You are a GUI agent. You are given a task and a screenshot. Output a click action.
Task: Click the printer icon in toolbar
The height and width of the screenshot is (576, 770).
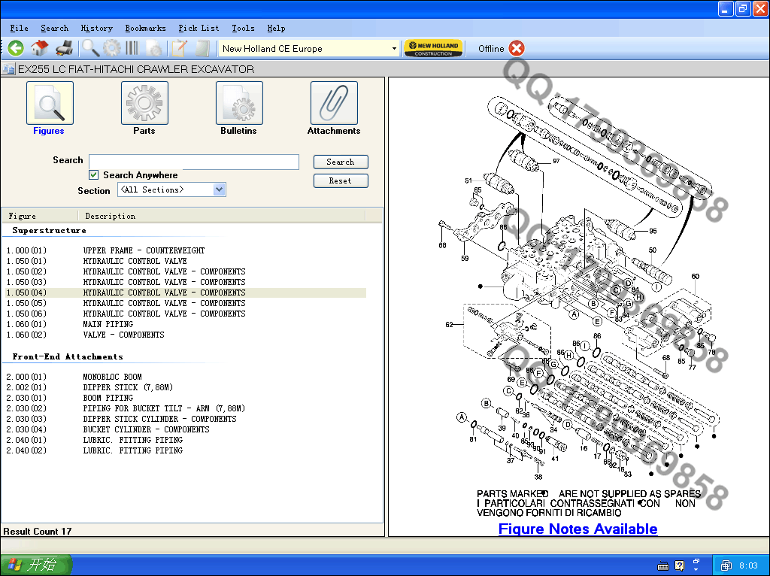pos(64,49)
